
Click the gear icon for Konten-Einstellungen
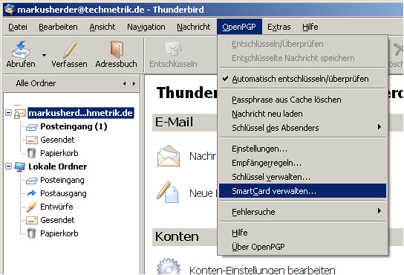click(169, 267)
